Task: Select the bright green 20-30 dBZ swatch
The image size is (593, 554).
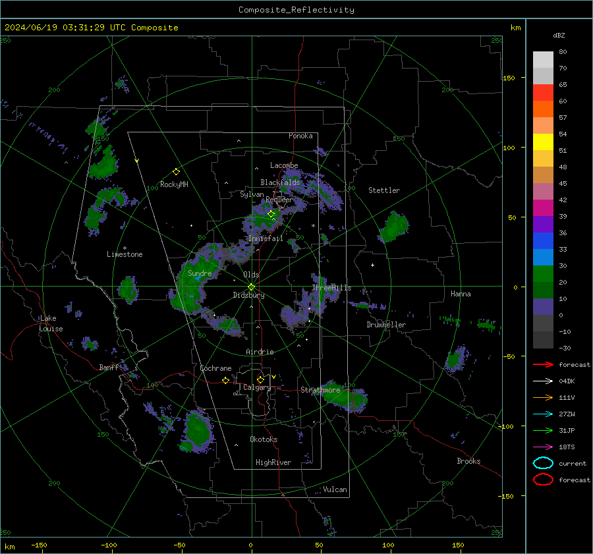Action: coord(543,274)
